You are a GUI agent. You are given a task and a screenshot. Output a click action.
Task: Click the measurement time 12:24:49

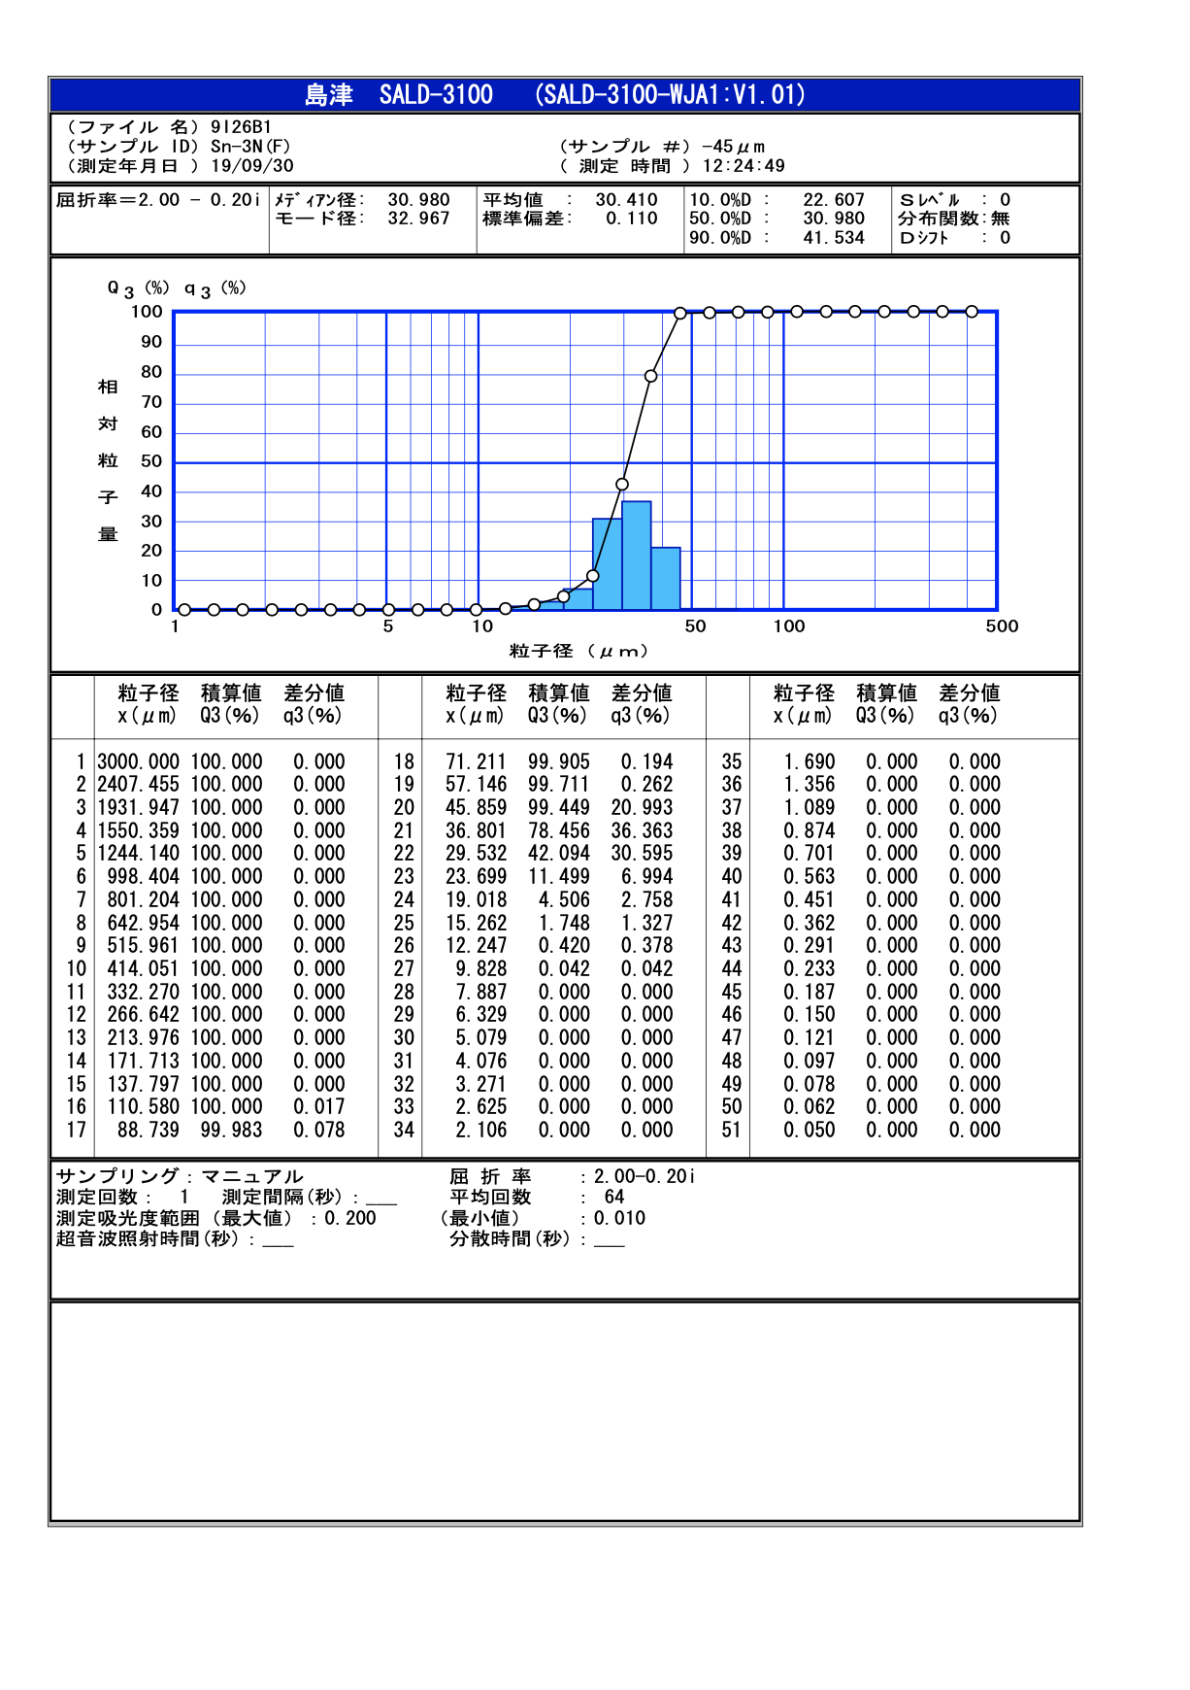[744, 166]
